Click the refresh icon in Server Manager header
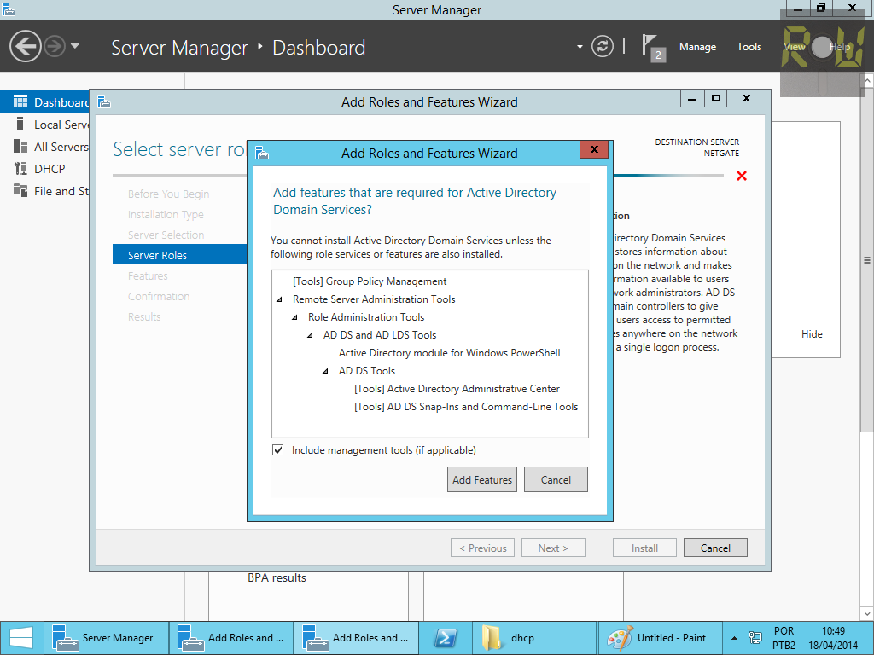 pos(603,47)
